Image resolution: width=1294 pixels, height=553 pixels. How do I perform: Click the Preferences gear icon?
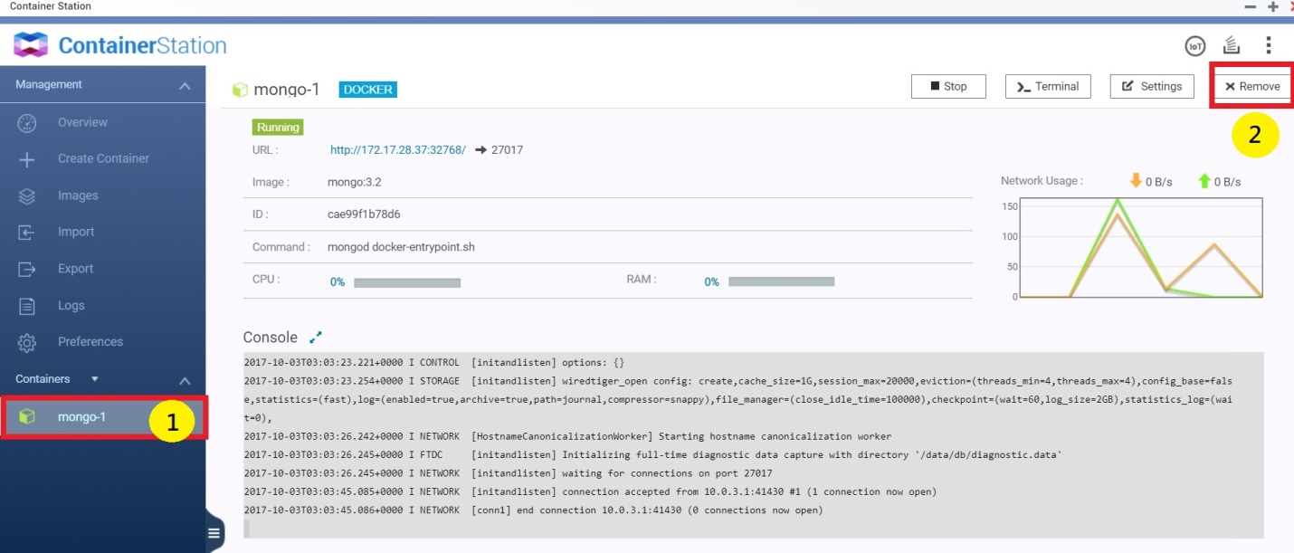[27, 343]
